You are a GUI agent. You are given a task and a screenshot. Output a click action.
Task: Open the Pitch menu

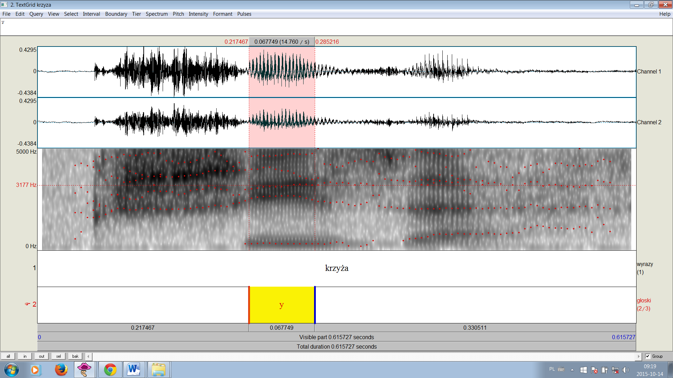[x=178, y=14]
